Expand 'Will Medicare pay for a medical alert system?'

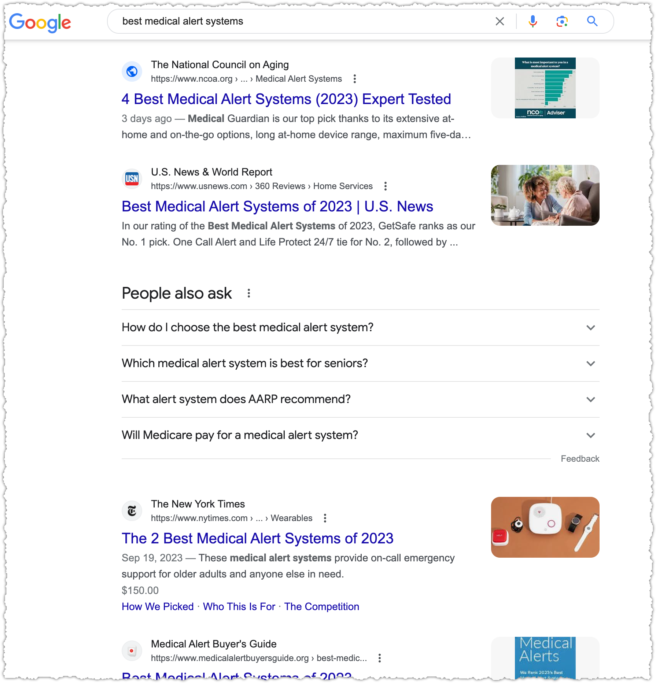[x=361, y=435]
